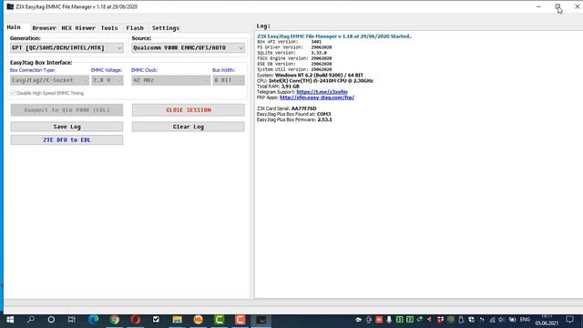Click the Box Firmware 2.53.1 line
The width and height of the screenshot is (583, 328).
(294, 119)
